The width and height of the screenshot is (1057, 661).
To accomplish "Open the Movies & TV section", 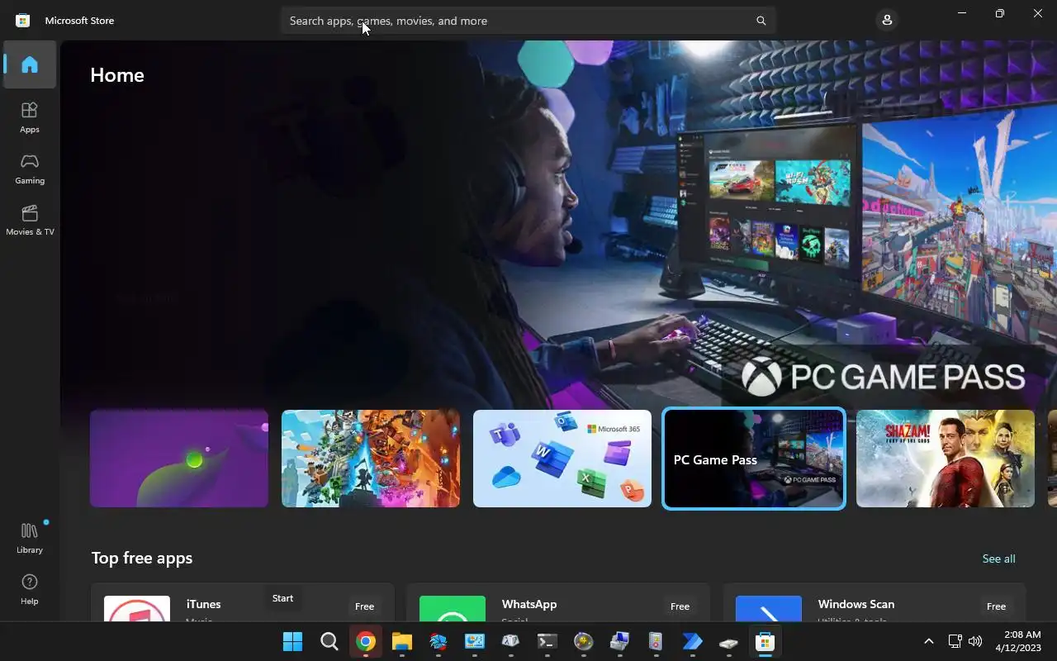I will point(30,220).
